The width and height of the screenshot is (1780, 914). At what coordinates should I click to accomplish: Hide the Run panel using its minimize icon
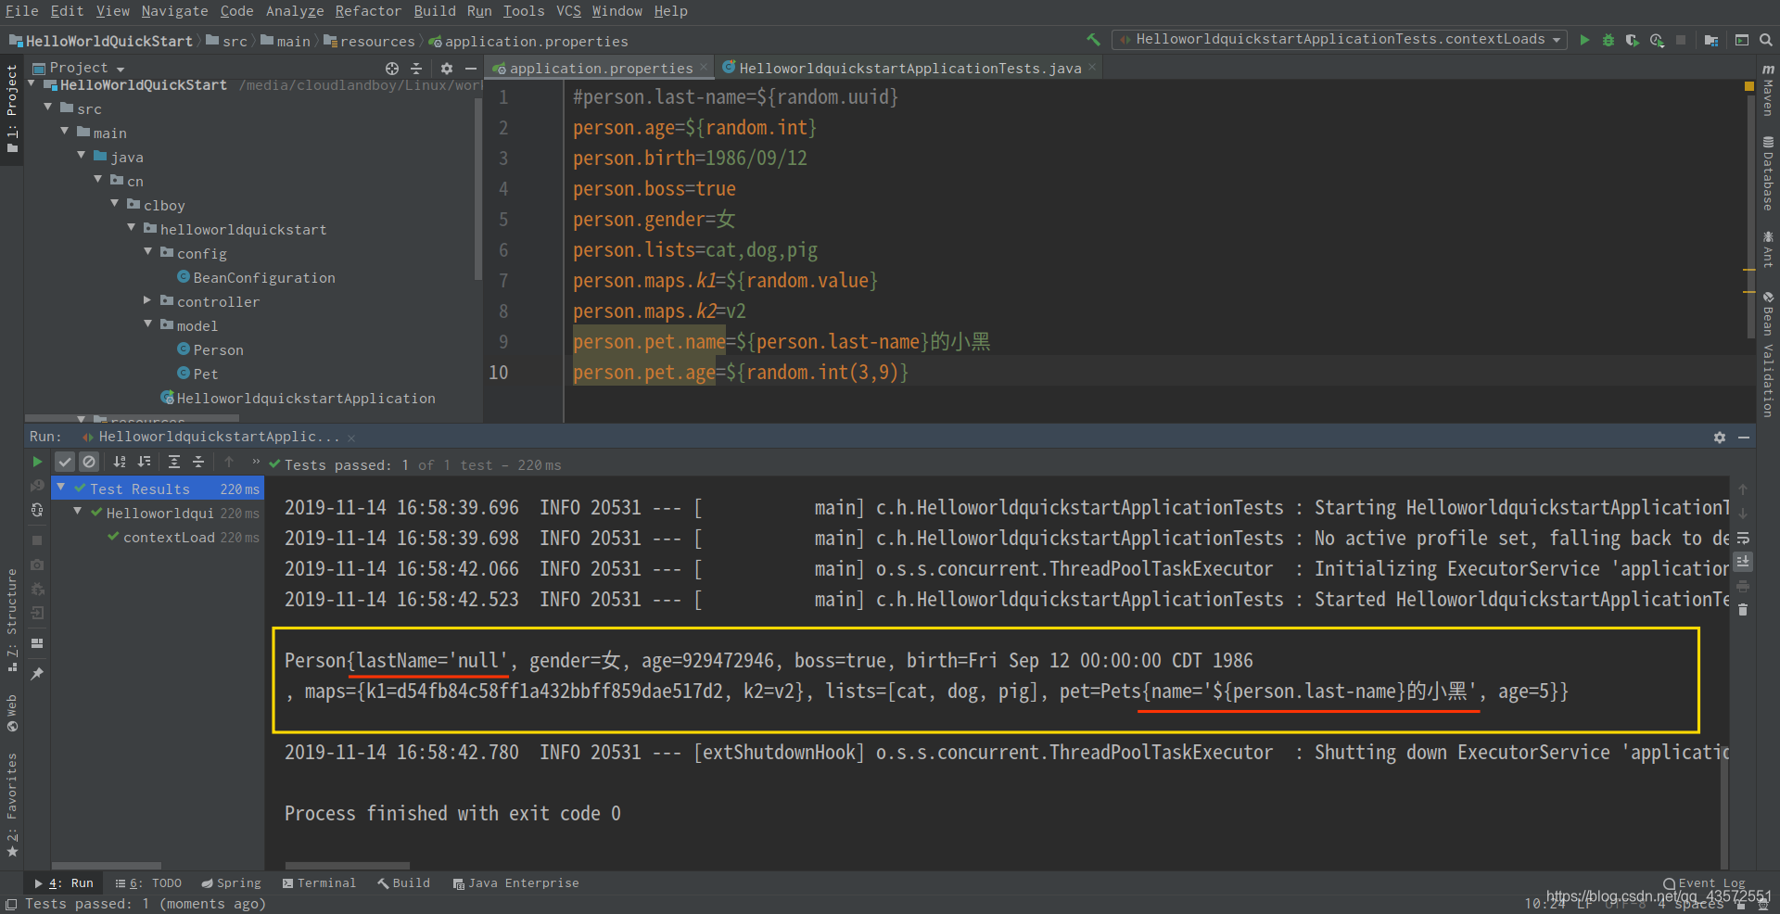[x=1744, y=437]
